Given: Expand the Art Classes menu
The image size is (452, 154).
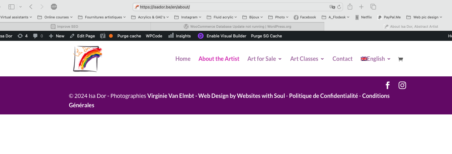Looking at the screenshot, I should [x=307, y=59].
